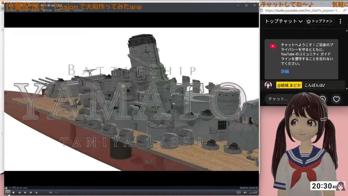This screenshot has width=348, height=196.
Task: Click the AUD audio indicator
Action: pos(51,192)
